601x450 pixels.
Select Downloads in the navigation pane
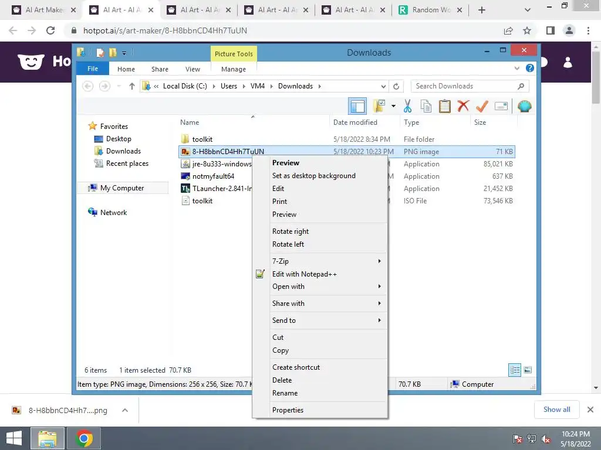click(x=123, y=151)
